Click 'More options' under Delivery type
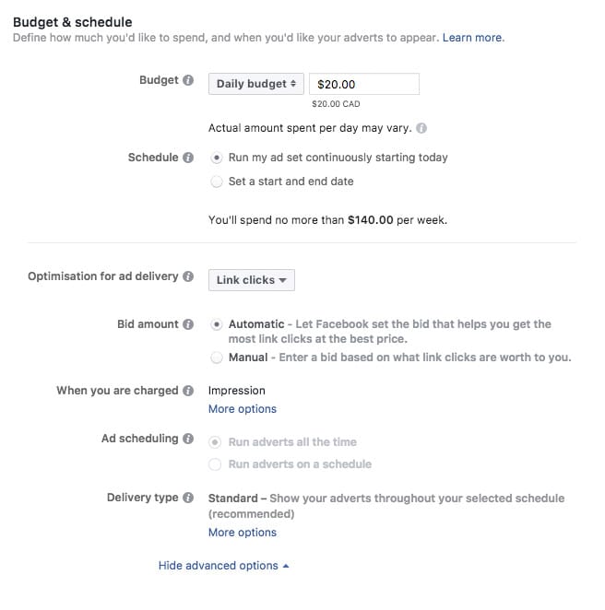The height and width of the screenshot is (610, 605). (242, 532)
